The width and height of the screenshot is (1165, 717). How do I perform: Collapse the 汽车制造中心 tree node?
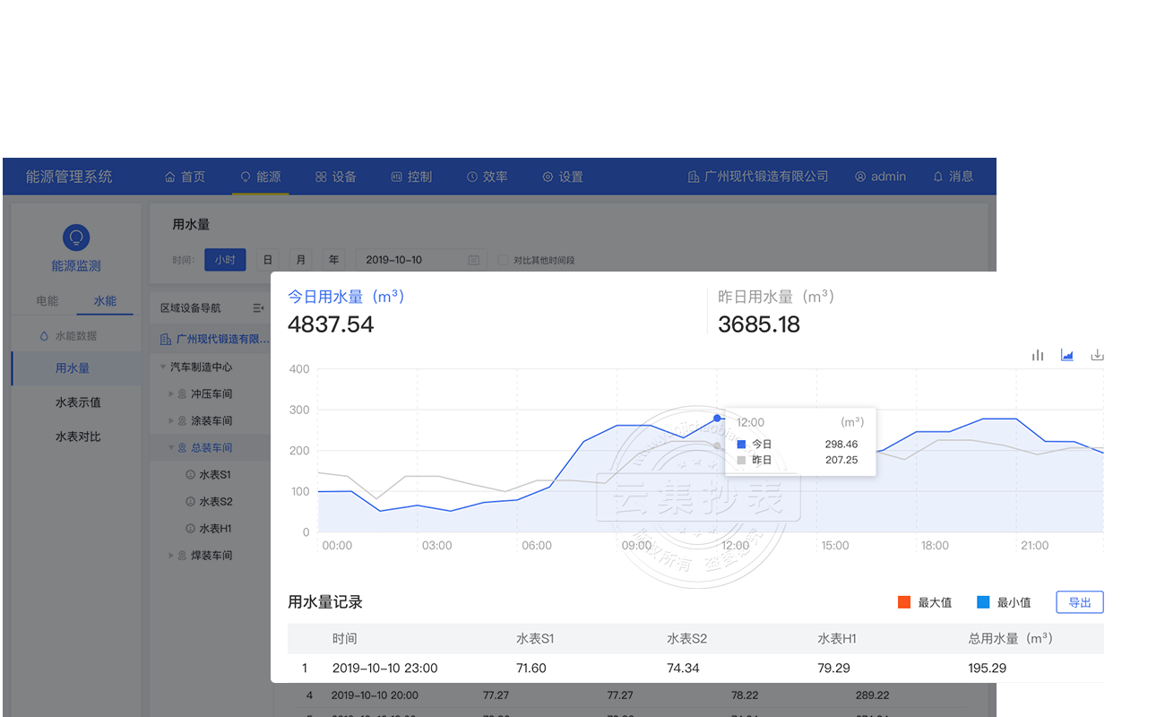(163, 367)
